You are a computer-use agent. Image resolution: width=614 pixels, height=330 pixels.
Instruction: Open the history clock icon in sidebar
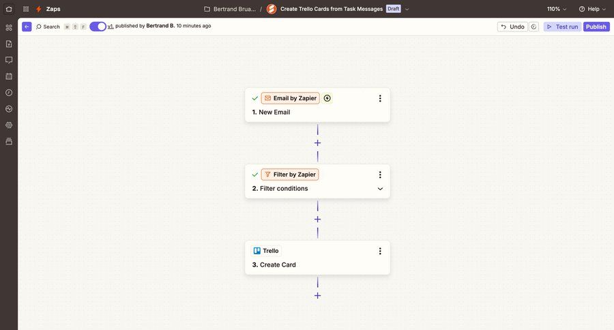(x=9, y=92)
